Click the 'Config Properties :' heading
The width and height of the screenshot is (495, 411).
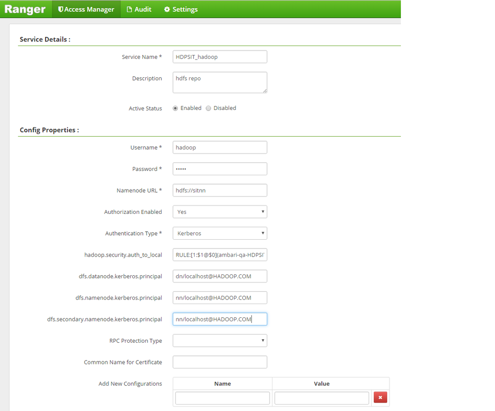tap(49, 130)
